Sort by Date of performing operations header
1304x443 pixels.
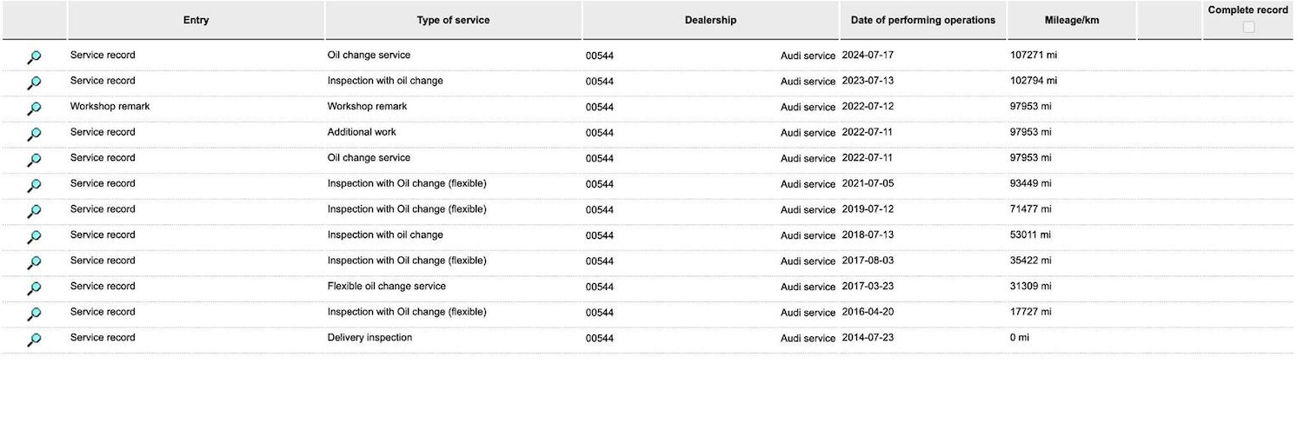click(922, 20)
